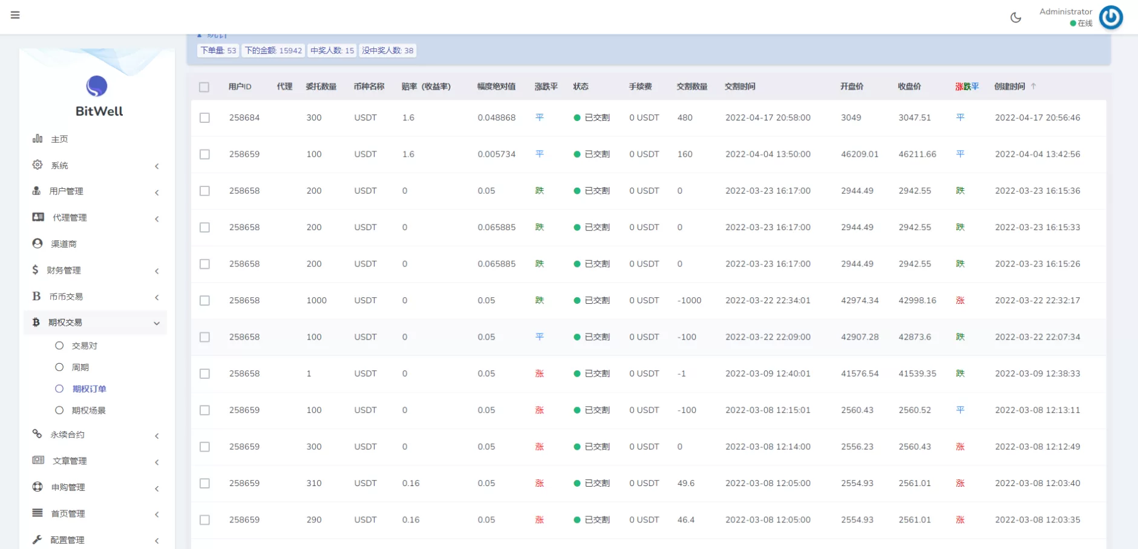Select the 周期 radio circle
The image size is (1138, 549).
(59, 367)
